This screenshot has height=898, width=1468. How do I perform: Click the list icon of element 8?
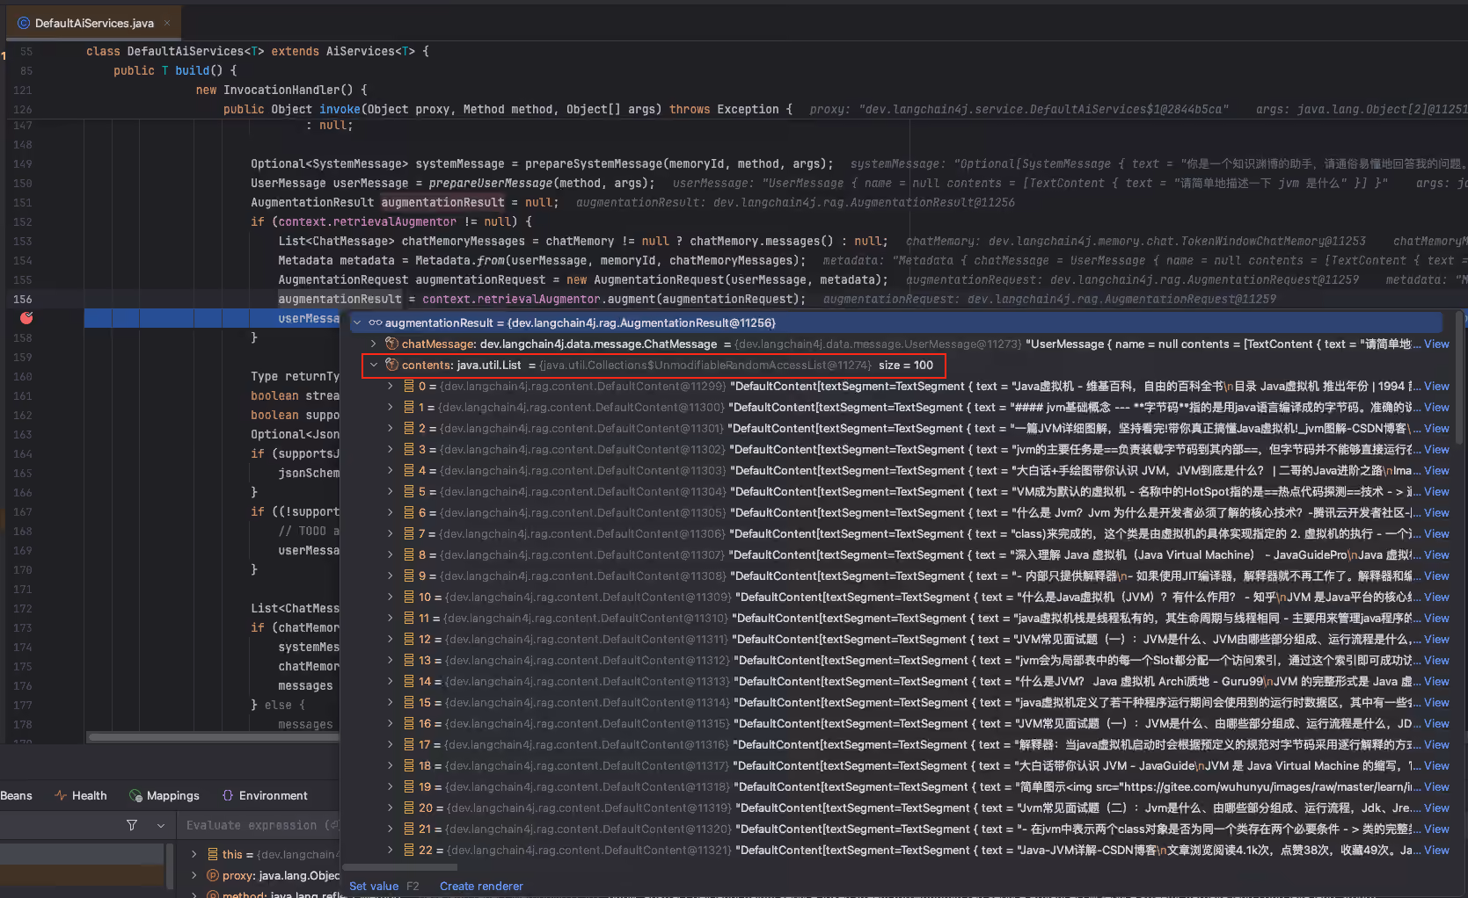(409, 554)
